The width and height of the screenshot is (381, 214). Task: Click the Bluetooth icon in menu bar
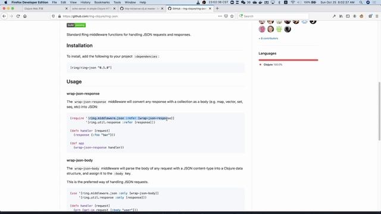point(279,2)
